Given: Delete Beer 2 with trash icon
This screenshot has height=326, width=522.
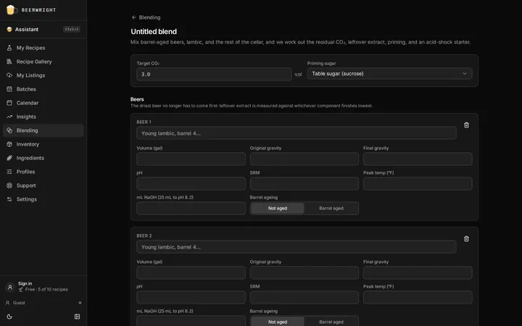Looking at the screenshot, I should pos(466,239).
